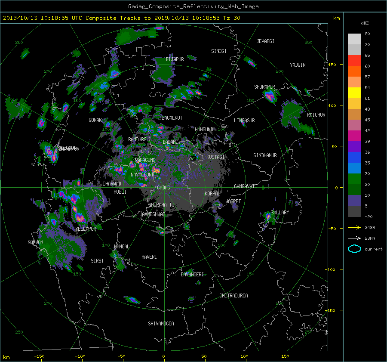Click the KOPPAL city label
The width and height of the screenshot is (387, 362).
212,194
